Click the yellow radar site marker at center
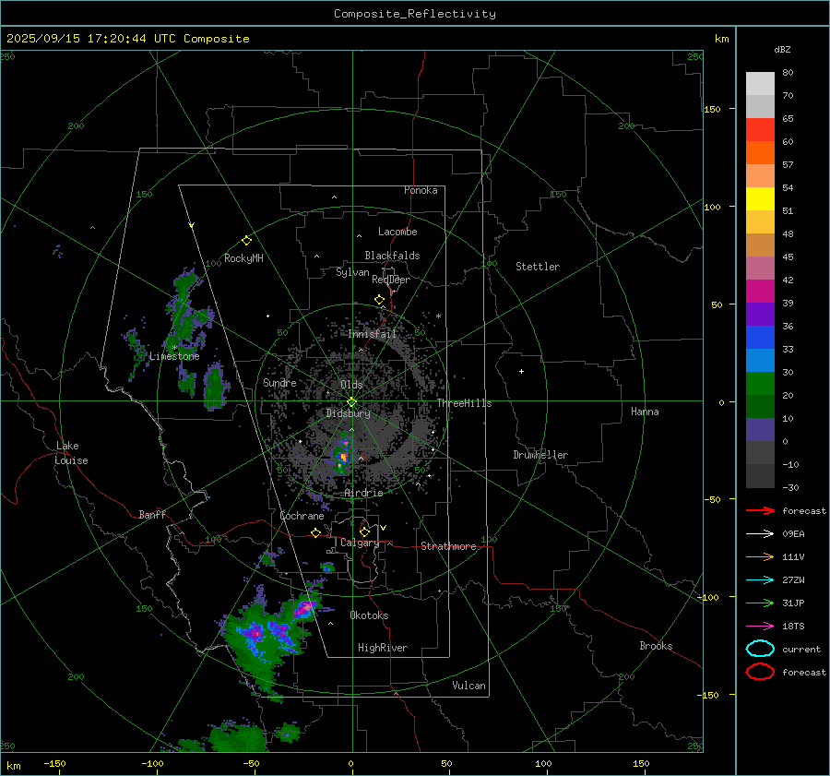This screenshot has height=776, width=830. [x=352, y=401]
